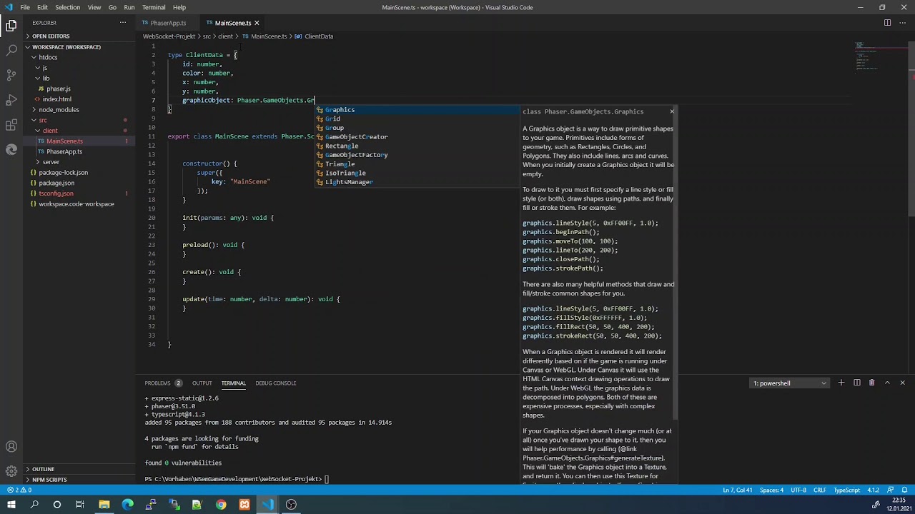Collapse the src folder

(43, 120)
